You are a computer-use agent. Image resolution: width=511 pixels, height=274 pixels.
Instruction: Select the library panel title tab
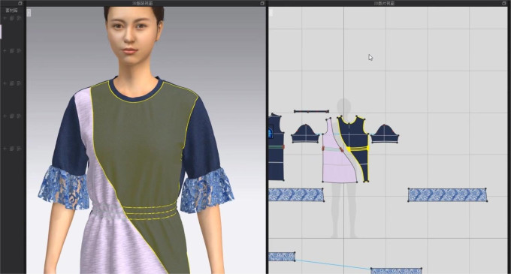tap(11, 11)
